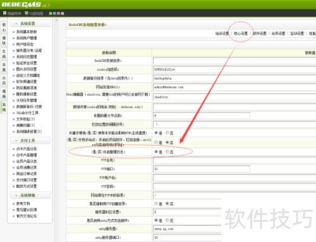This screenshot has height=242, width=316.
Task: Click the FTP端口 field showing 21
Action: coord(202,169)
